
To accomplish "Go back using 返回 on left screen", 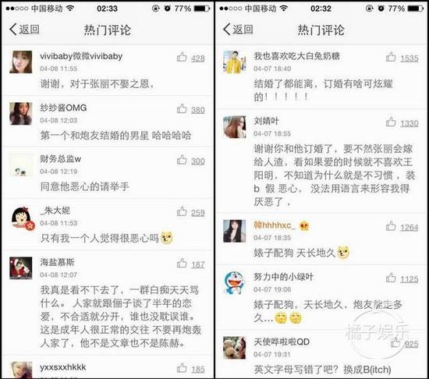I will [x=24, y=30].
